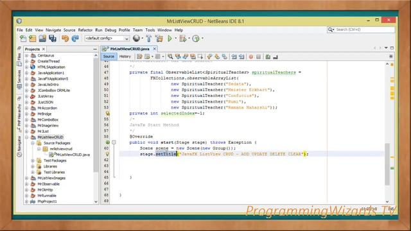The image size is (411, 231).
Task: Click the Debug Project icon
Action: coord(182,38)
